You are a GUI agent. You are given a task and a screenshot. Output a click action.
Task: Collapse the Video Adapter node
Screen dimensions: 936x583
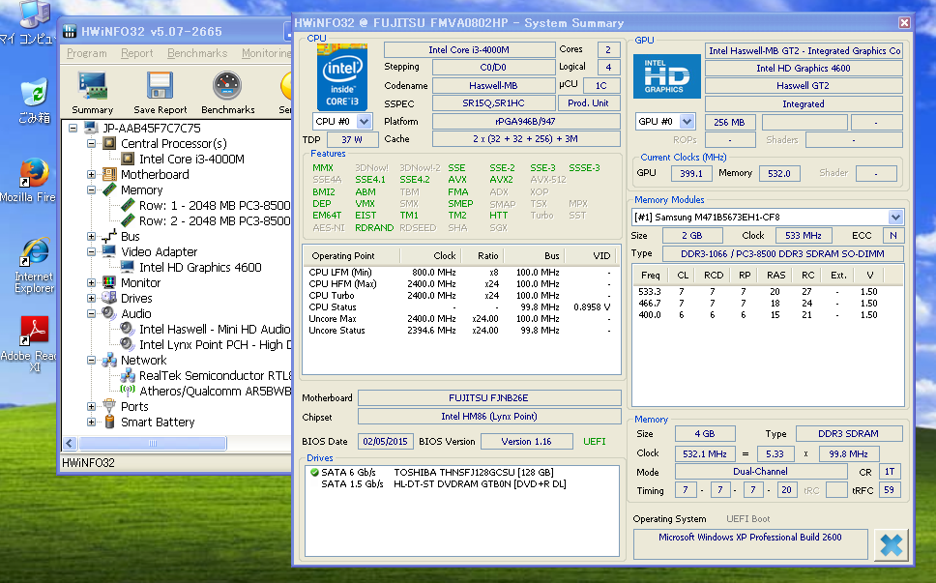coord(91,251)
